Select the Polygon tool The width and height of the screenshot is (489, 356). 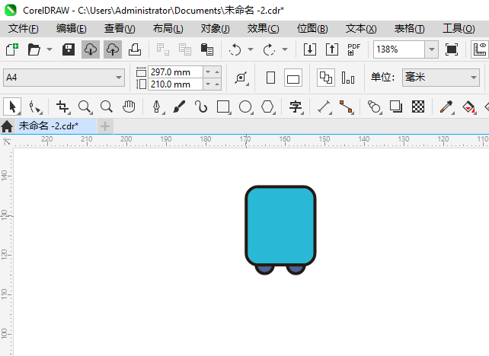(x=267, y=106)
